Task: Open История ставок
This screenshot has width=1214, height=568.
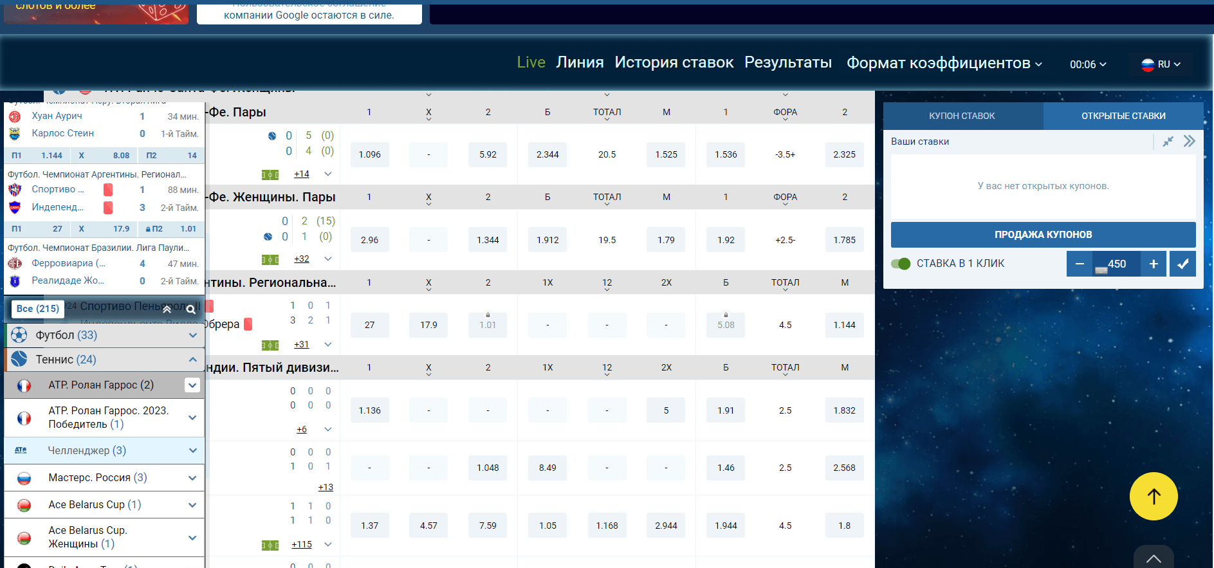Action: [x=674, y=62]
